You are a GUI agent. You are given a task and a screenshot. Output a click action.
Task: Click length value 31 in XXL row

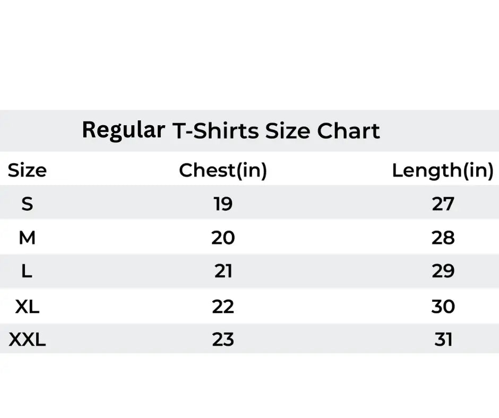pyautogui.click(x=443, y=339)
